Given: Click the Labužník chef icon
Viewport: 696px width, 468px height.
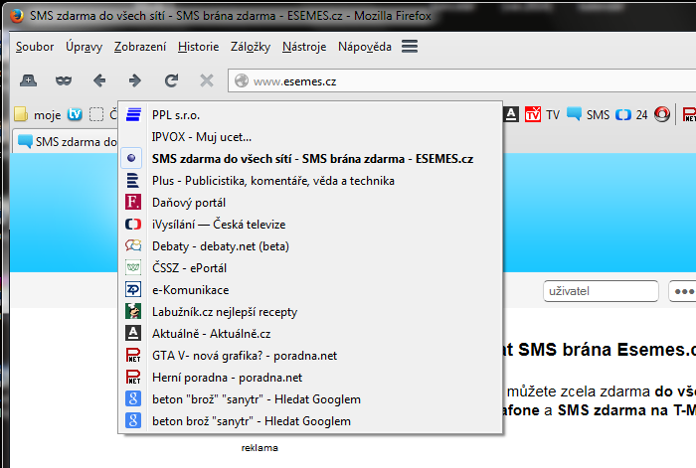Looking at the screenshot, I should [133, 311].
